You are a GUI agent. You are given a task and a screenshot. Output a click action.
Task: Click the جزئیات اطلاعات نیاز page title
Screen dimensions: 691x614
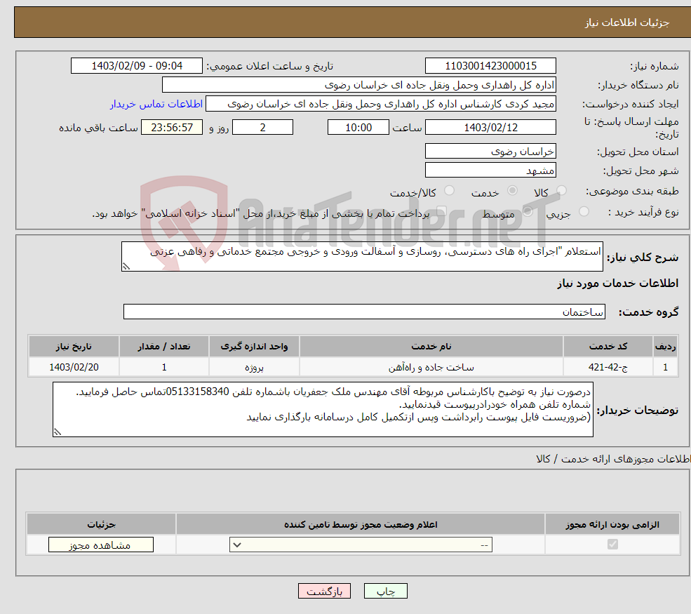(x=627, y=22)
